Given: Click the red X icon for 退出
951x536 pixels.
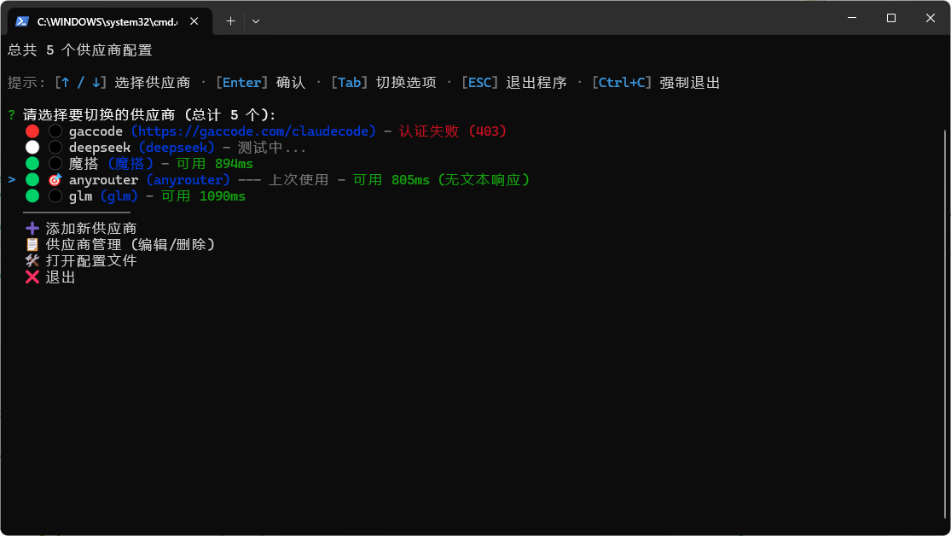Looking at the screenshot, I should click(x=32, y=277).
